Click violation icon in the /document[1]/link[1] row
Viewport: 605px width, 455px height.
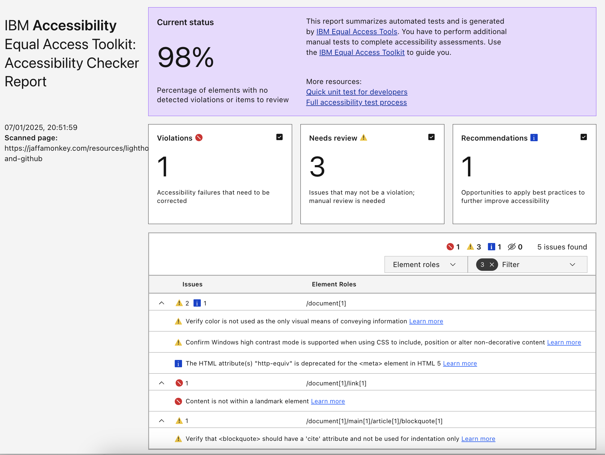click(x=179, y=383)
